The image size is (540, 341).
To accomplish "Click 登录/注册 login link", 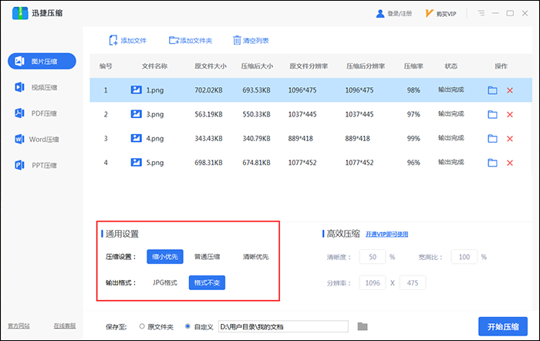I will [400, 13].
